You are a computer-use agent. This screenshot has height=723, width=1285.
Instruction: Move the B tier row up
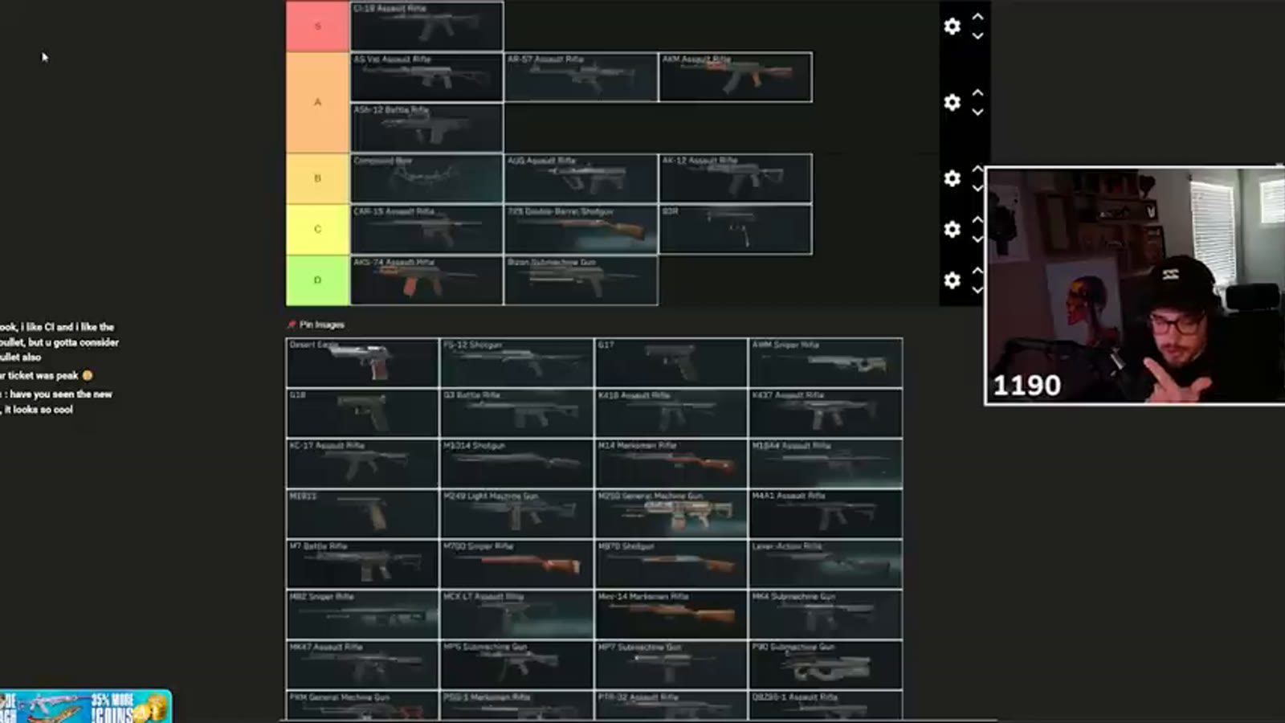977,169
